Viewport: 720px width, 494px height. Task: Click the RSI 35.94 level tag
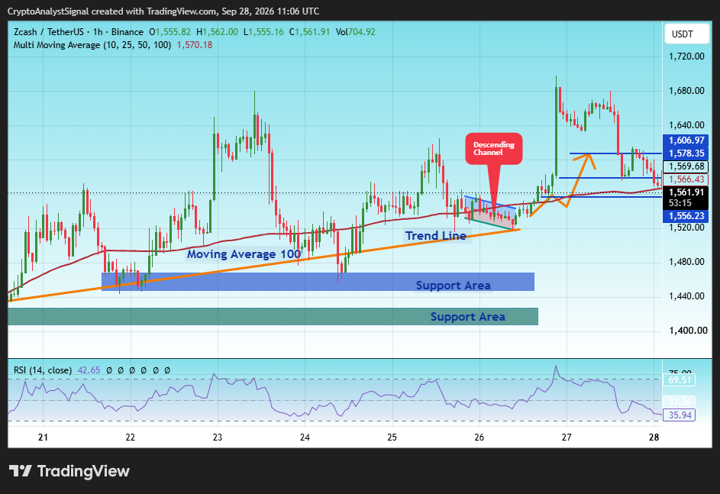click(679, 415)
